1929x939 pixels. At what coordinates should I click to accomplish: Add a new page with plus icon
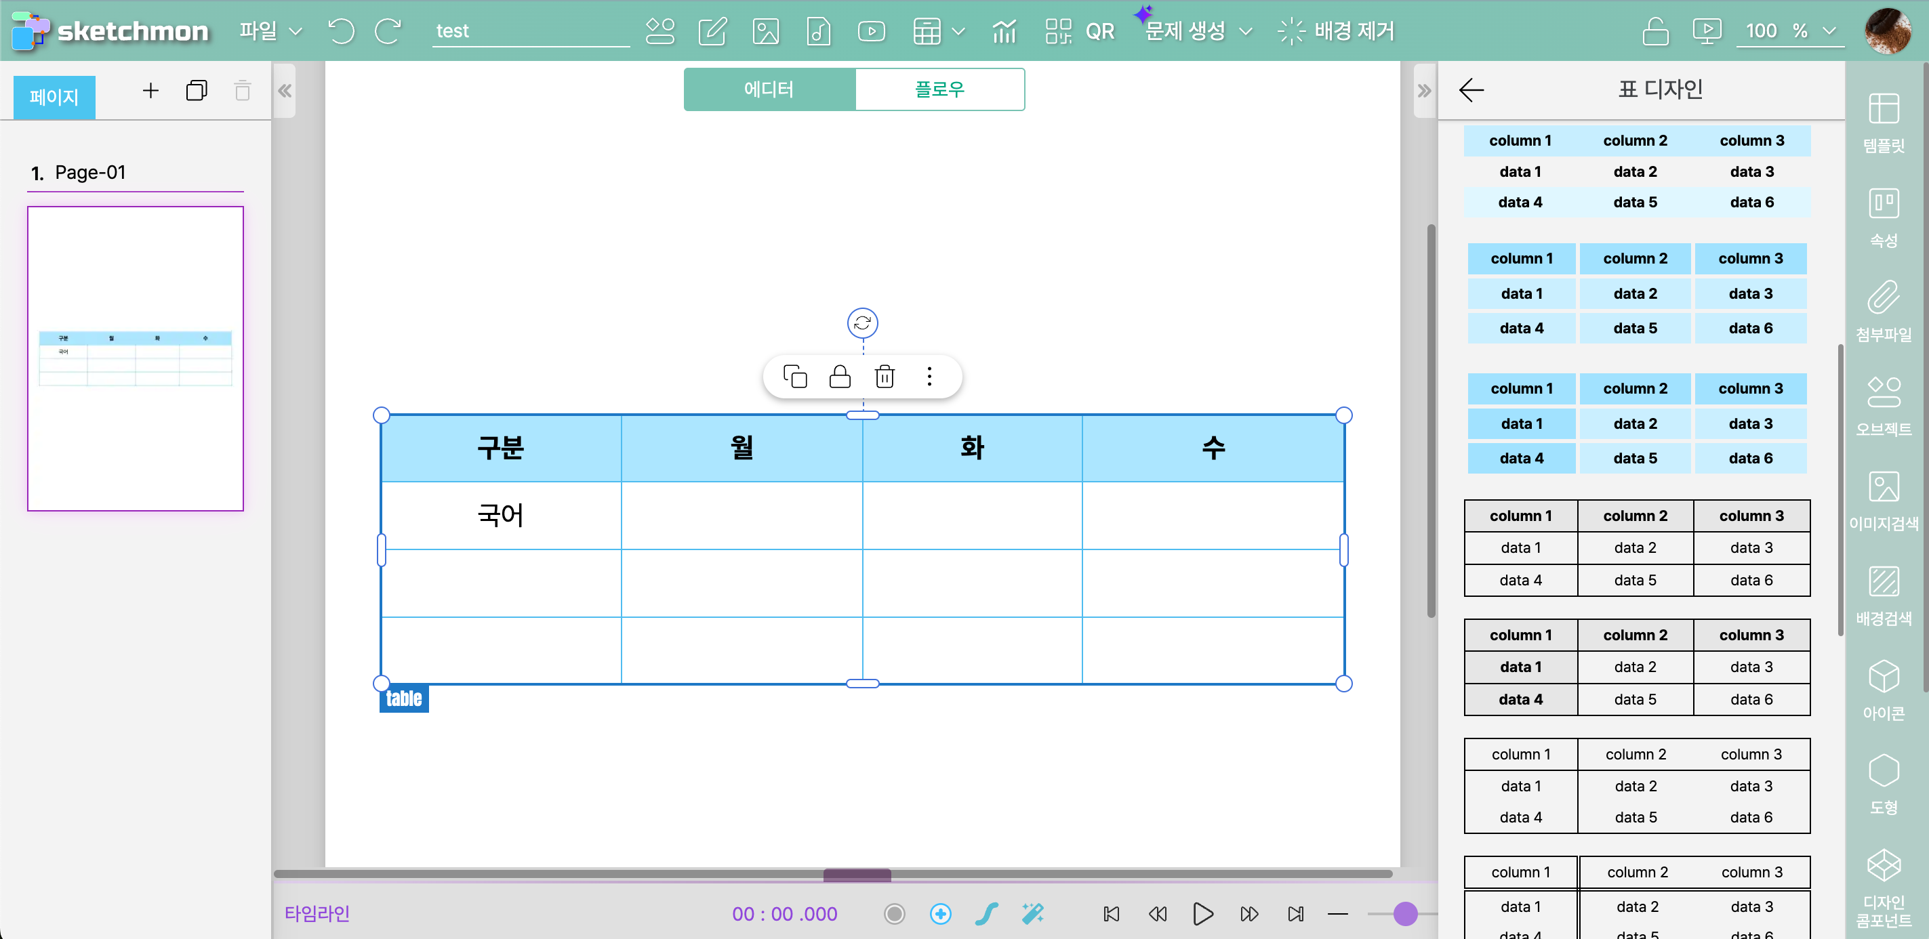click(150, 91)
